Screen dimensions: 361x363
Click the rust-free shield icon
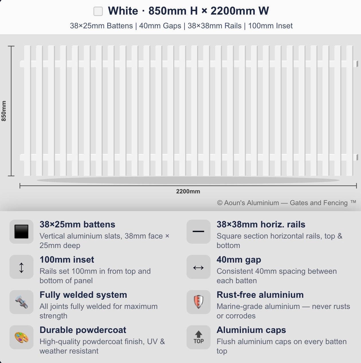[x=199, y=302]
